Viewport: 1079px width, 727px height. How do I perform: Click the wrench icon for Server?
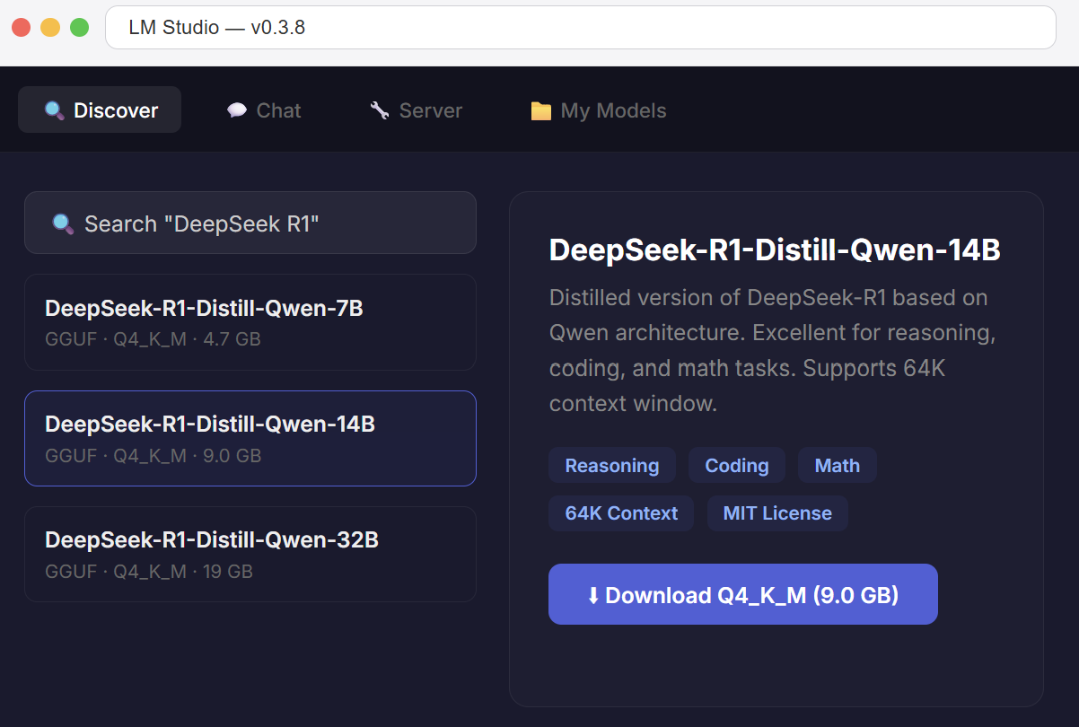point(380,110)
